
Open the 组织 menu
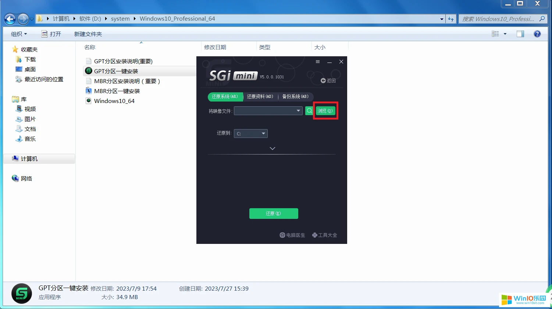click(19, 34)
